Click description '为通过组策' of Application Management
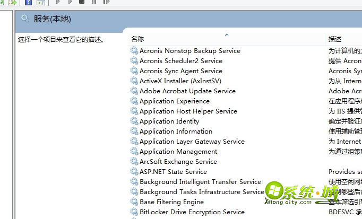 pyautogui.click(x=345, y=152)
